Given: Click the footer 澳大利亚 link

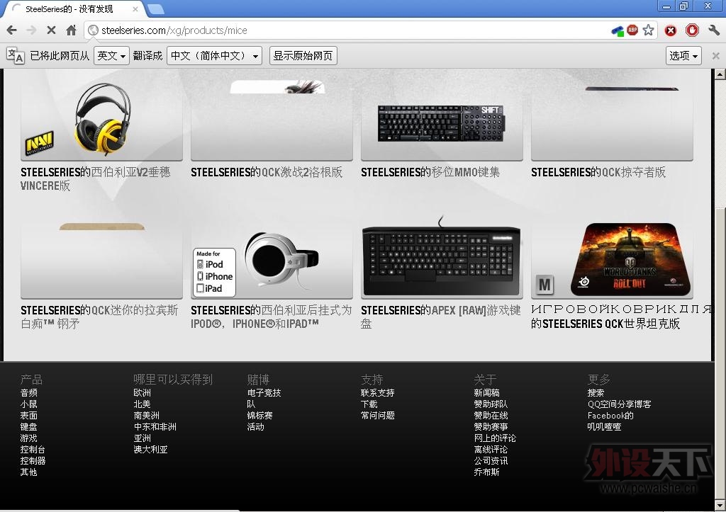Looking at the screenshot, I should point(150,450).
